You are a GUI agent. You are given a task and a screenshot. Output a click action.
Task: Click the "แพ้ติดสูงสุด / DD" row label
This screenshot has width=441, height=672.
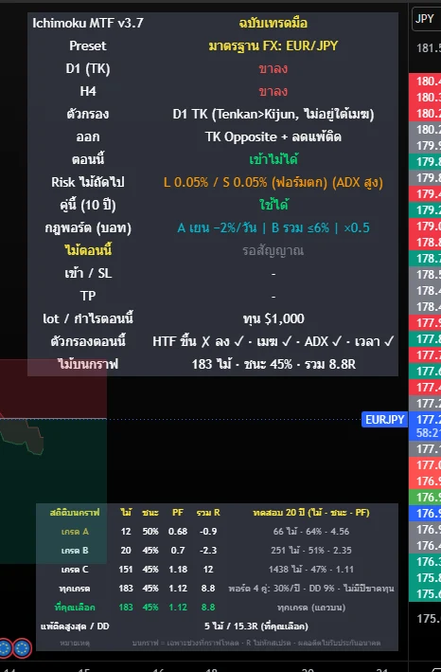click(75, 627)
